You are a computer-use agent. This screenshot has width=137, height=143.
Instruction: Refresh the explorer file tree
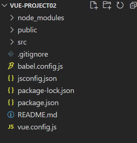coord(120,5)
